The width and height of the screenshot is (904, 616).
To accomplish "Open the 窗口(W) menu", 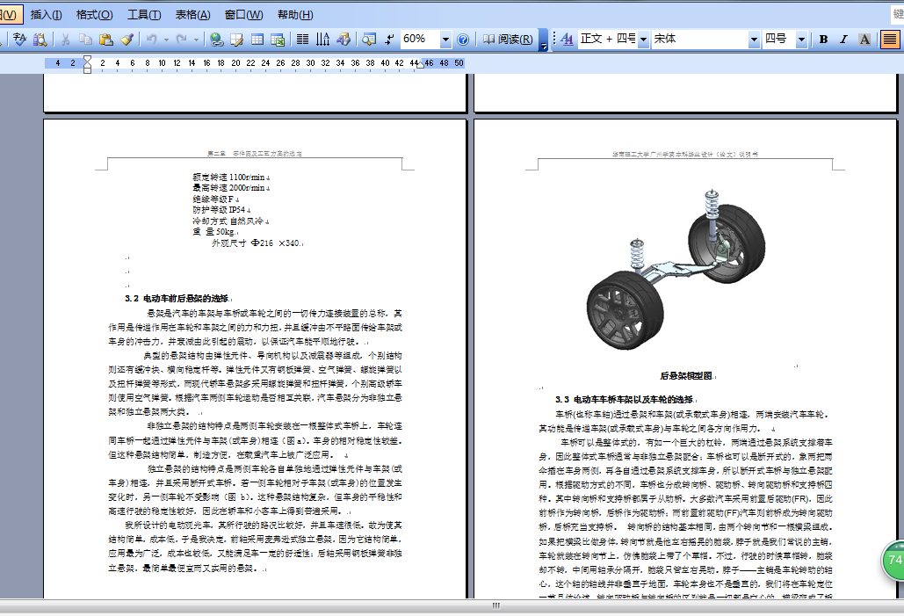I will coord(244,14).
